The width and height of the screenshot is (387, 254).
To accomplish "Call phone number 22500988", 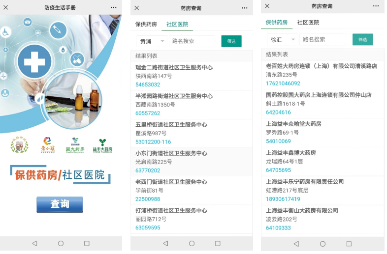I will point(148,199).
